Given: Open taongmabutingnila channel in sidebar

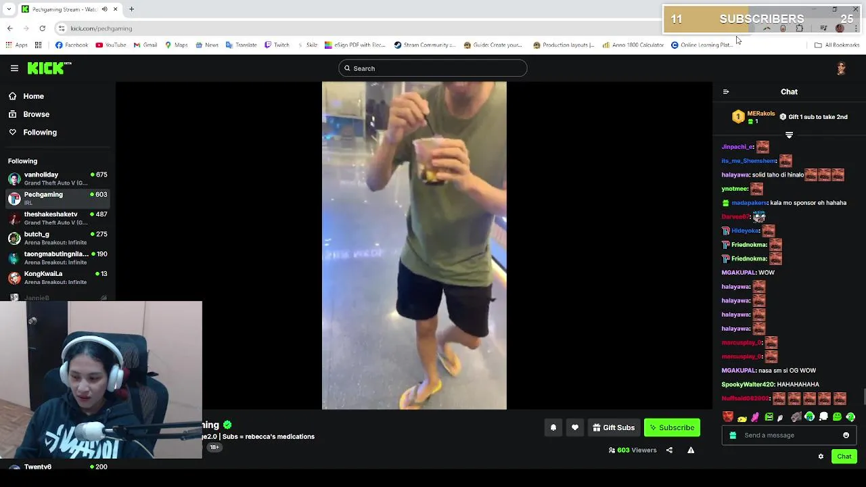Looking at the screenshot, I should 58,258.
